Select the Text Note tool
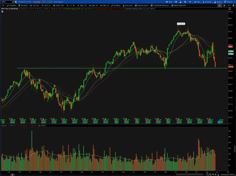The image size is (236, 176). tap(23, 5)
